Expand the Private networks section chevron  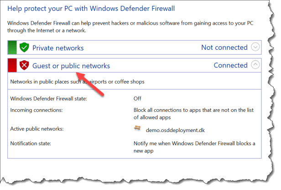(x=255, y=47)
